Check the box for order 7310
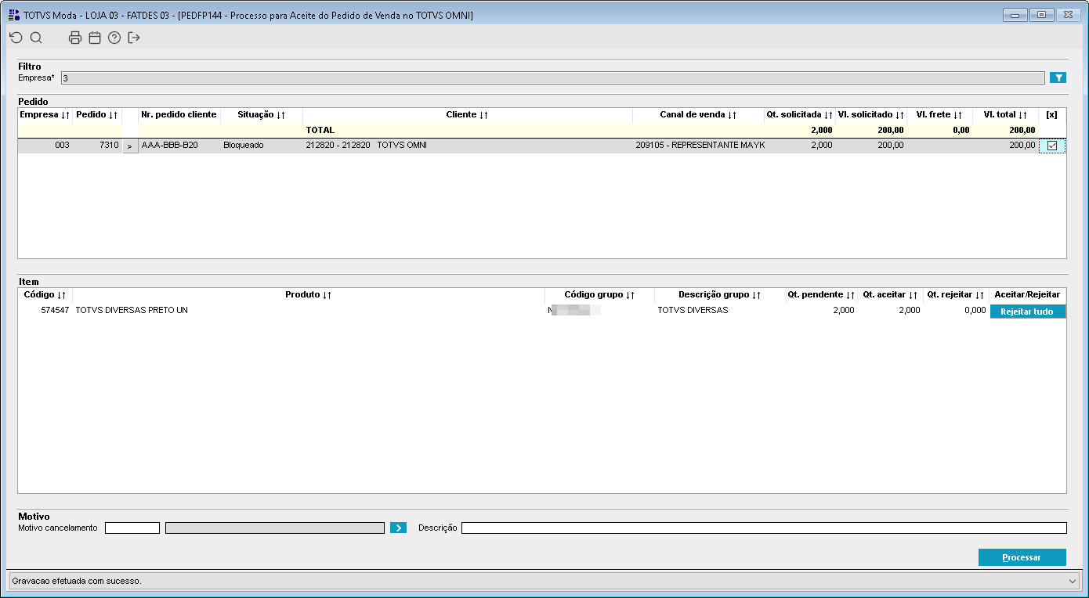This screenshot has height=598, width=1089. 1052,146
